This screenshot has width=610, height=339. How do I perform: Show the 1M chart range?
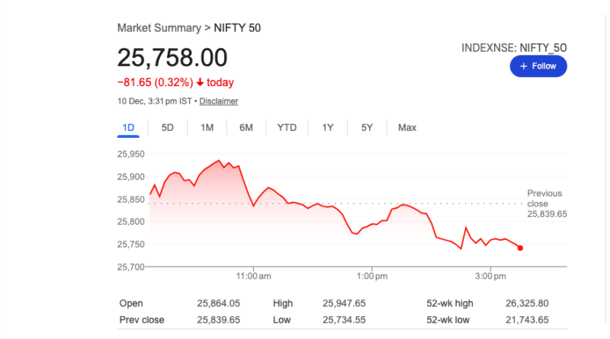pyautogui.click(x=207, y=127)
